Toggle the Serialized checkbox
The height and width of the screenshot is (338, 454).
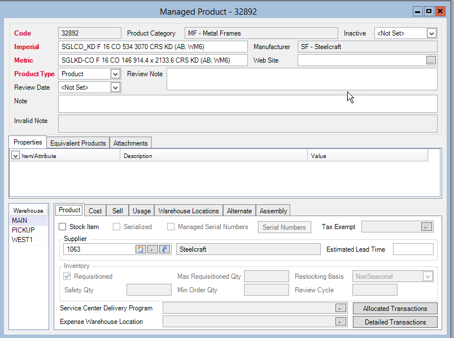[117, 227]
